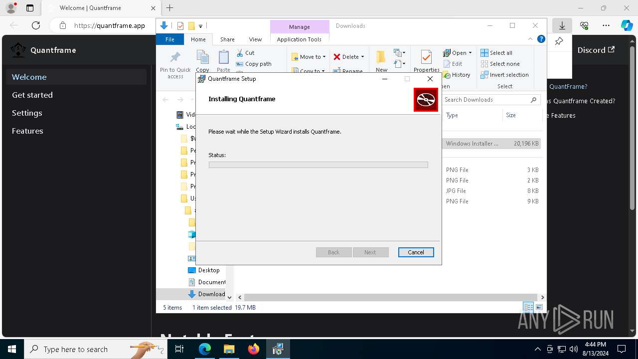Click Select none in ribbon
This screenshot has width=638, height=359.
(500, 64)
